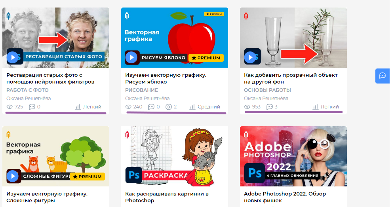Open author Оксана Решетнёва on restoration card
Image resolution: width=392 pixels, height=207 pixels.
point(29,99)
